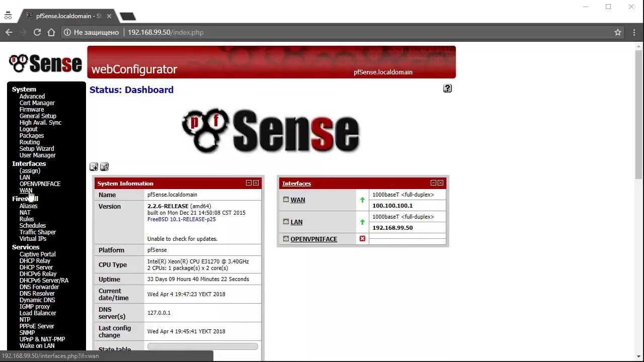Open Packages menu entry
The image size is (644, 362).
[x=32, y=136]
